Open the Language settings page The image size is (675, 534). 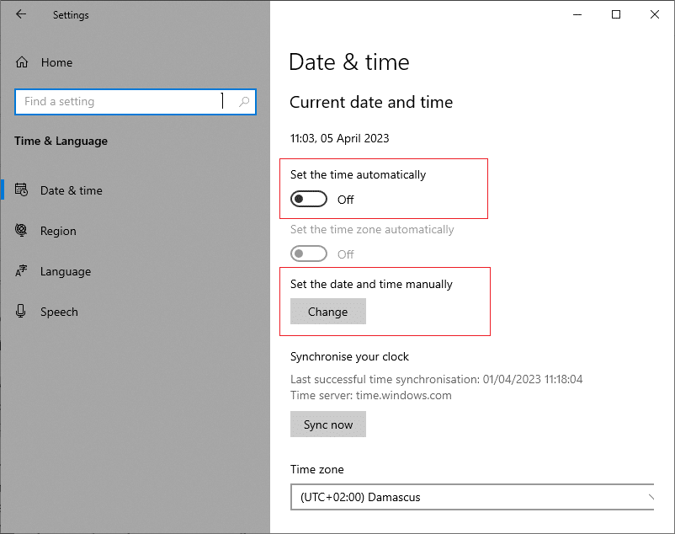tap(65, 271)
